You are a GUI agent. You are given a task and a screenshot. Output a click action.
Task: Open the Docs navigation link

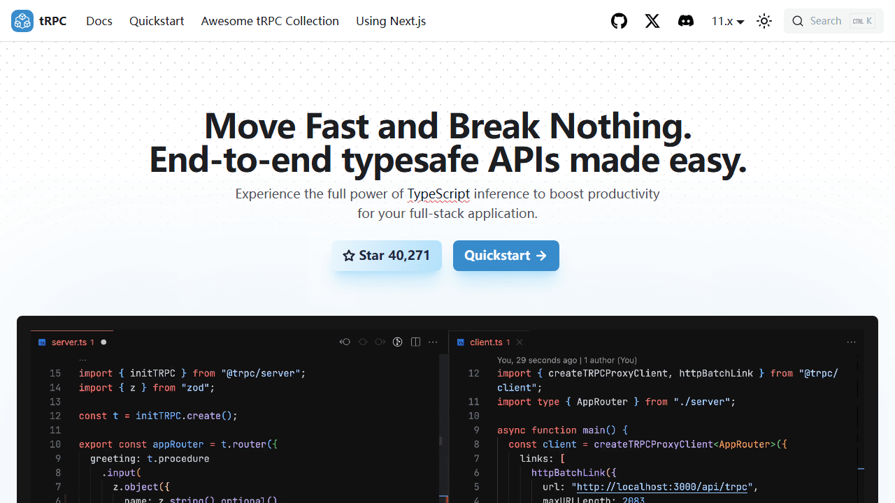[x=99, y=21]
